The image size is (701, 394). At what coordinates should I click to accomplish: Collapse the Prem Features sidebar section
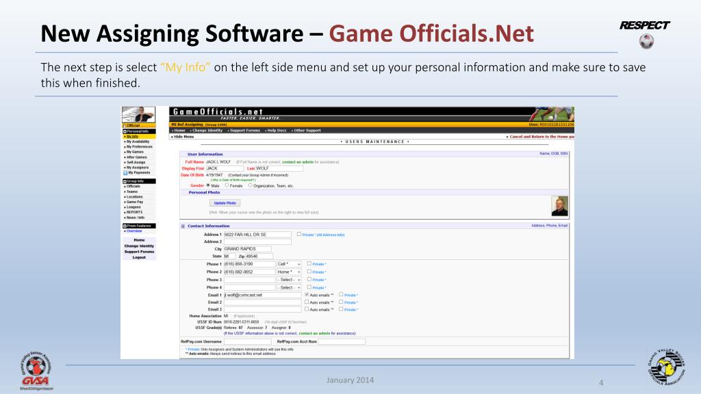tap(125, 226)
